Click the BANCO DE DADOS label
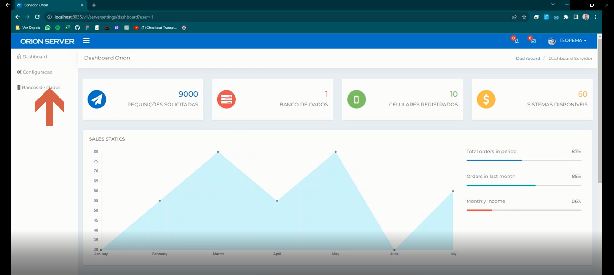This screenshot has height=275, width=614. [x=304, y=105]
